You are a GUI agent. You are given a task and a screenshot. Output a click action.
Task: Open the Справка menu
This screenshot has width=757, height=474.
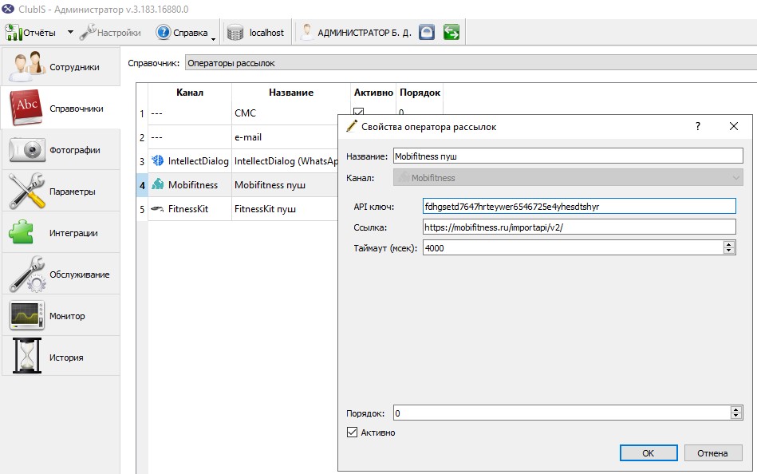pyautogui.click(x=183, y=33)
